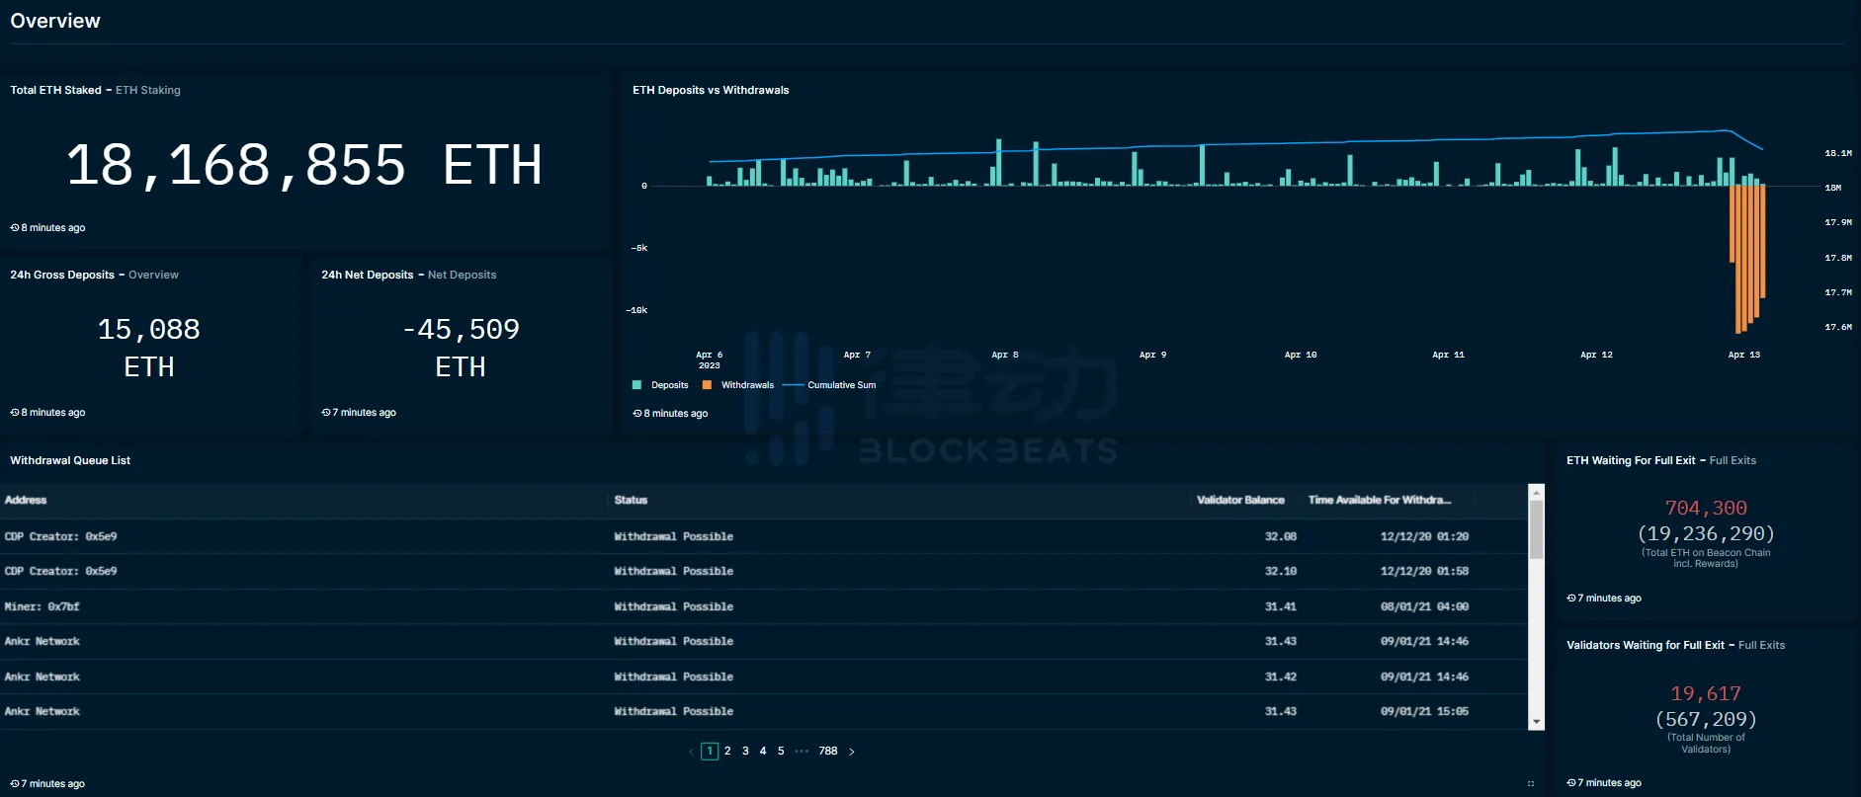Toggle Cumulative Sum line in legend
This screenshot has width=1861, height=797.
[841, 385]
